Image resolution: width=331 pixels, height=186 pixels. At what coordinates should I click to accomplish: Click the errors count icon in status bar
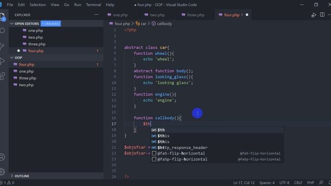tap(3, 182)
